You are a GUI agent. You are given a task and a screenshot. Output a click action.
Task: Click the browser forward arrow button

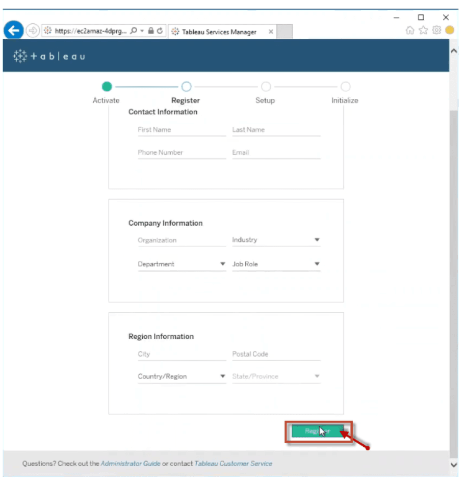tap(33, 31)
